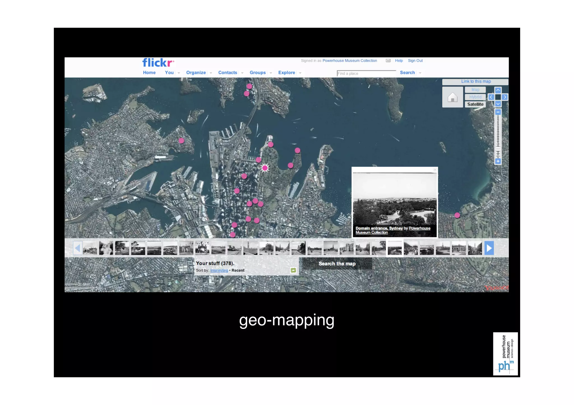574x405 pixels.
Task: Open the Explore menu item
Action: coord(286,72)
